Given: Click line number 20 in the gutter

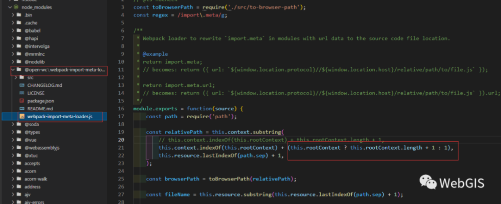Looking at the screenshot, I should (121, 140).
